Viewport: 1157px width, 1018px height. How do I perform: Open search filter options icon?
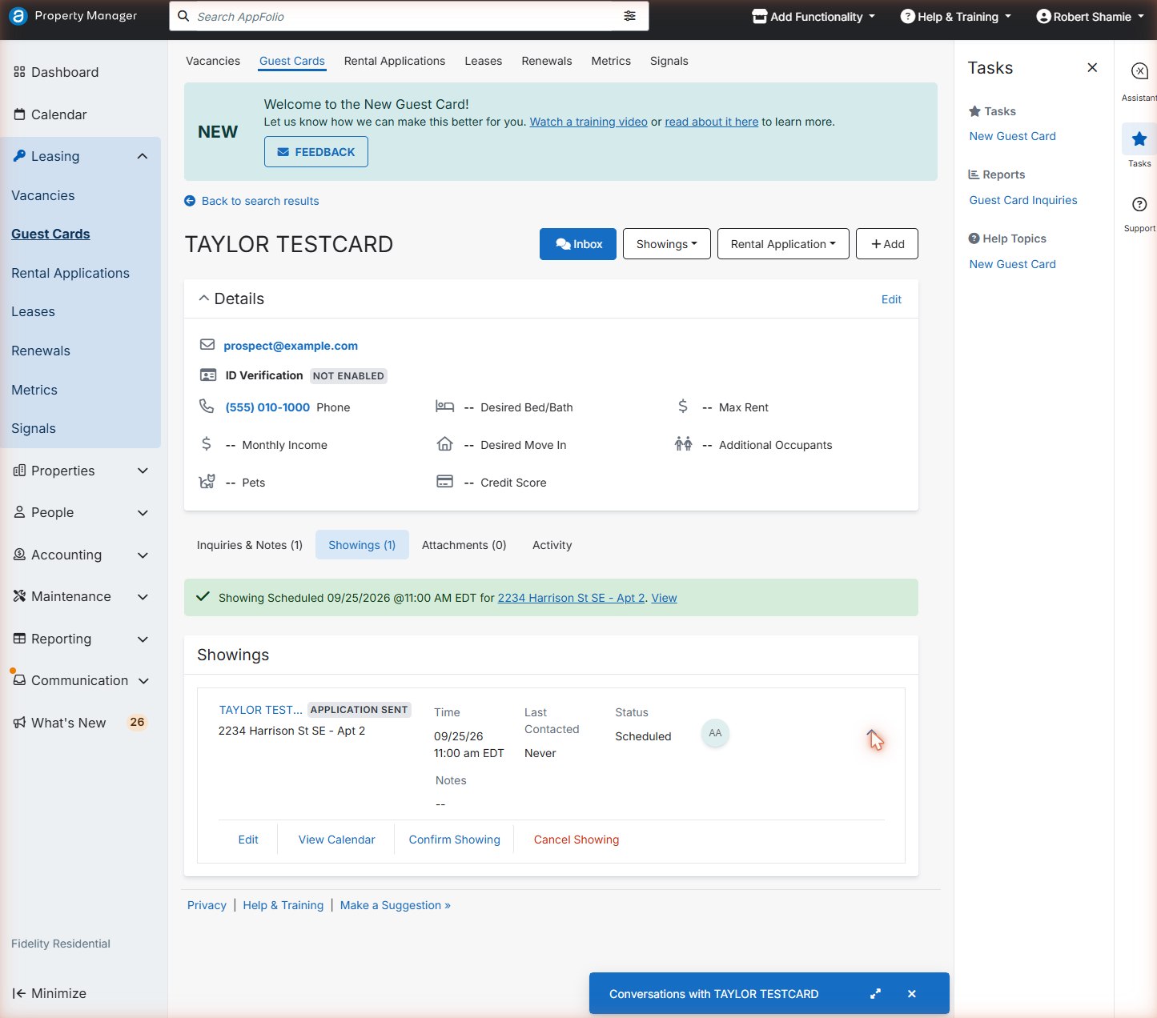pos(630,16)
